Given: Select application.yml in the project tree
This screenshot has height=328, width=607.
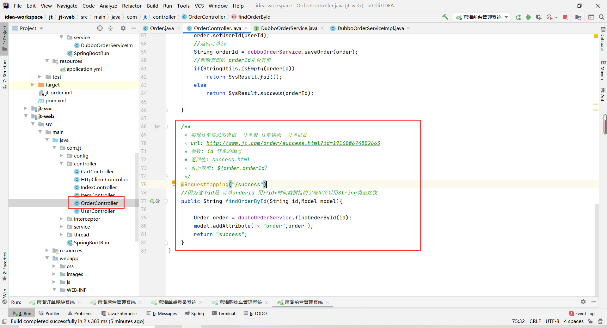Looking at the screenshot, I should pos(84,69).
